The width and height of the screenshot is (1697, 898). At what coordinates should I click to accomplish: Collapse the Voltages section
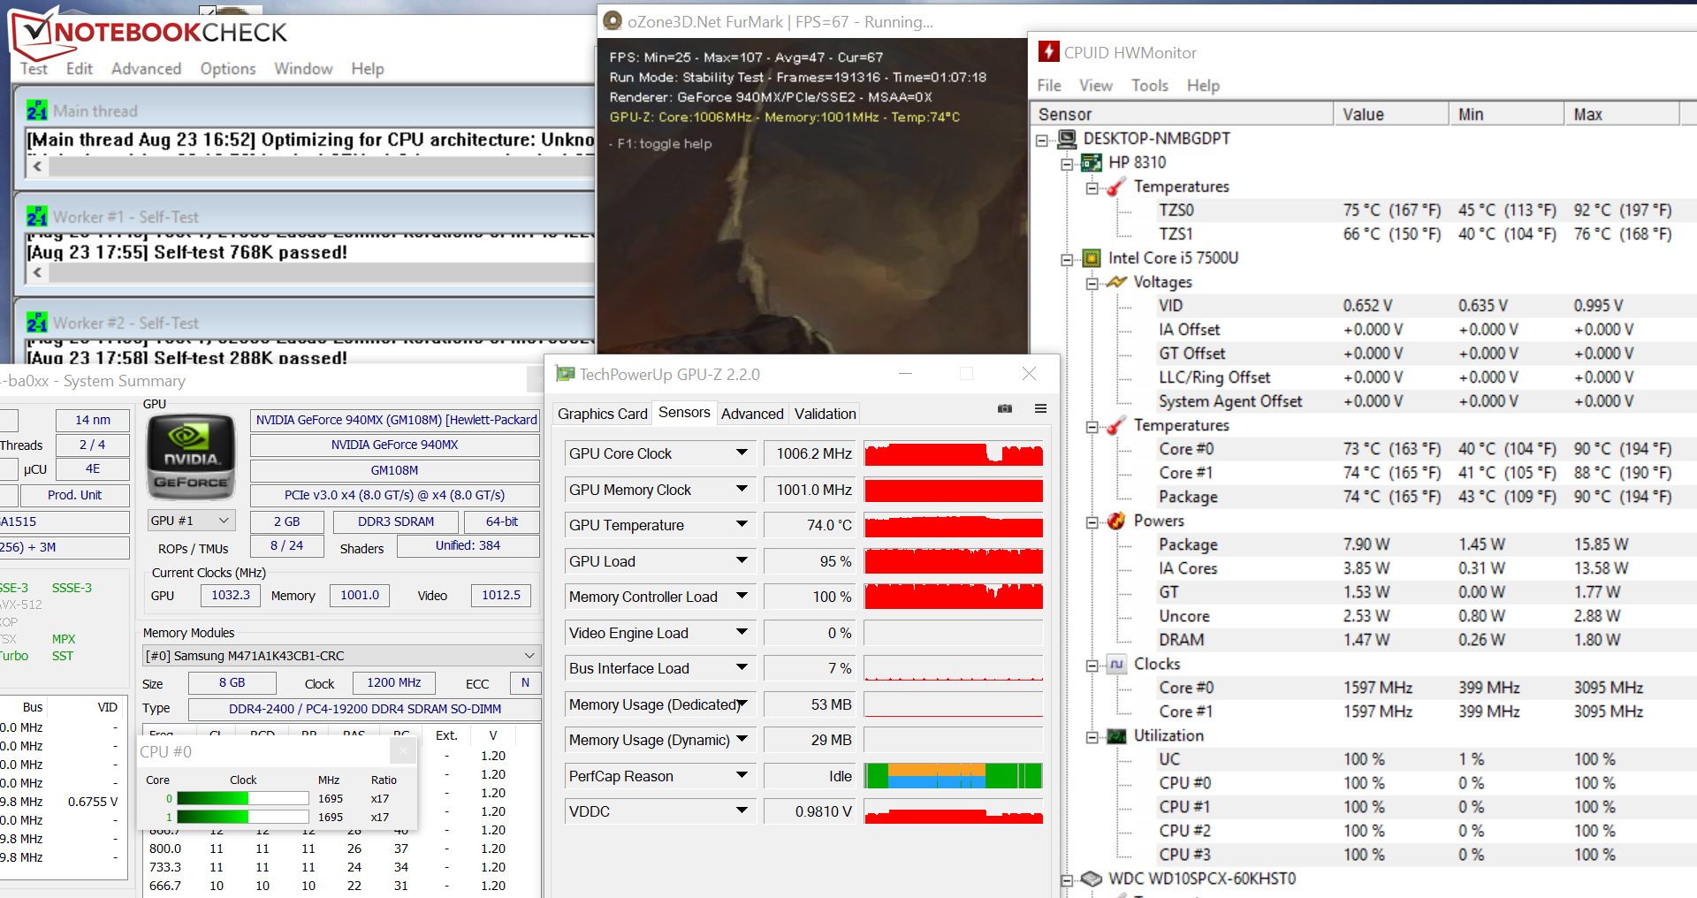coord(1092,283)
